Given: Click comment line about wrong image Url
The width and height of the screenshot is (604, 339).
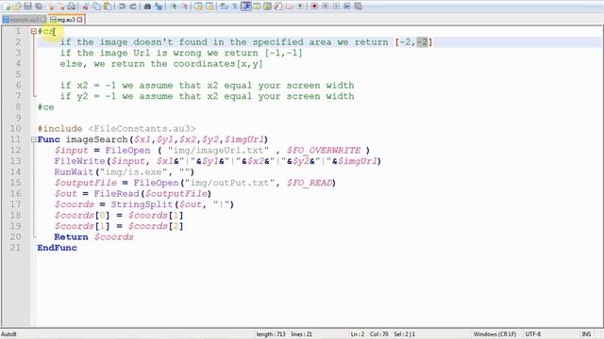Looking at the screenshot, I should (x=181, y=53).
